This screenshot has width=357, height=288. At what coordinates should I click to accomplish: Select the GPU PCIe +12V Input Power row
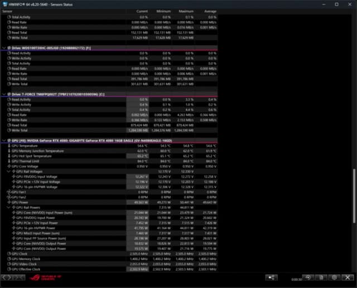coord(109,223)
